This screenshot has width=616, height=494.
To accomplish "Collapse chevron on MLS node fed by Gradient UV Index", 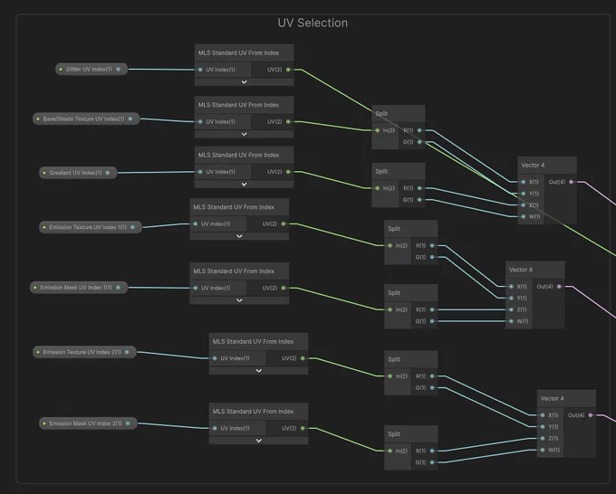I will [244, 185].
